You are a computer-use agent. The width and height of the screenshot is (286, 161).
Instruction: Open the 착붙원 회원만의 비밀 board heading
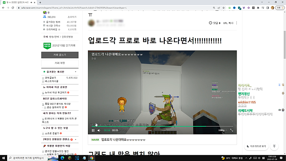point(59,146)
